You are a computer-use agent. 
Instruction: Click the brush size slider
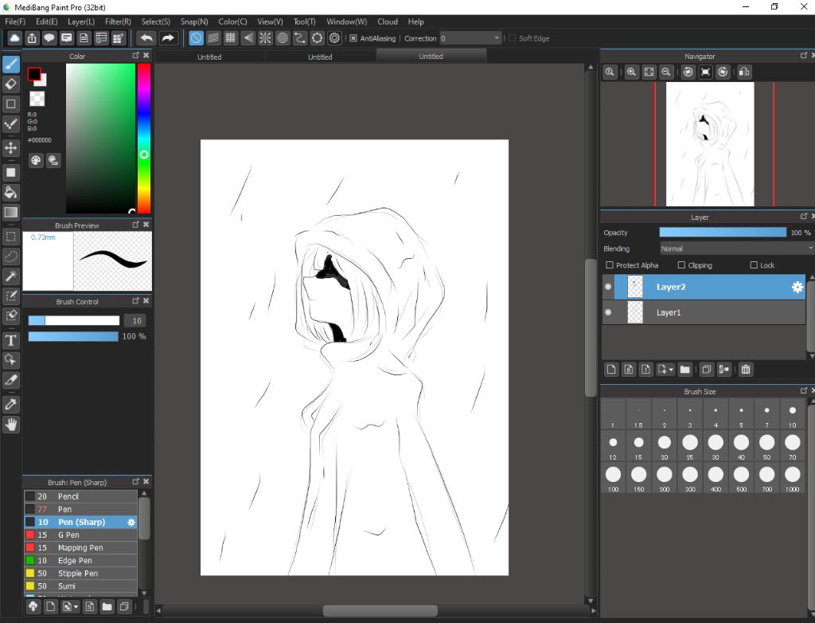(74, 320)
